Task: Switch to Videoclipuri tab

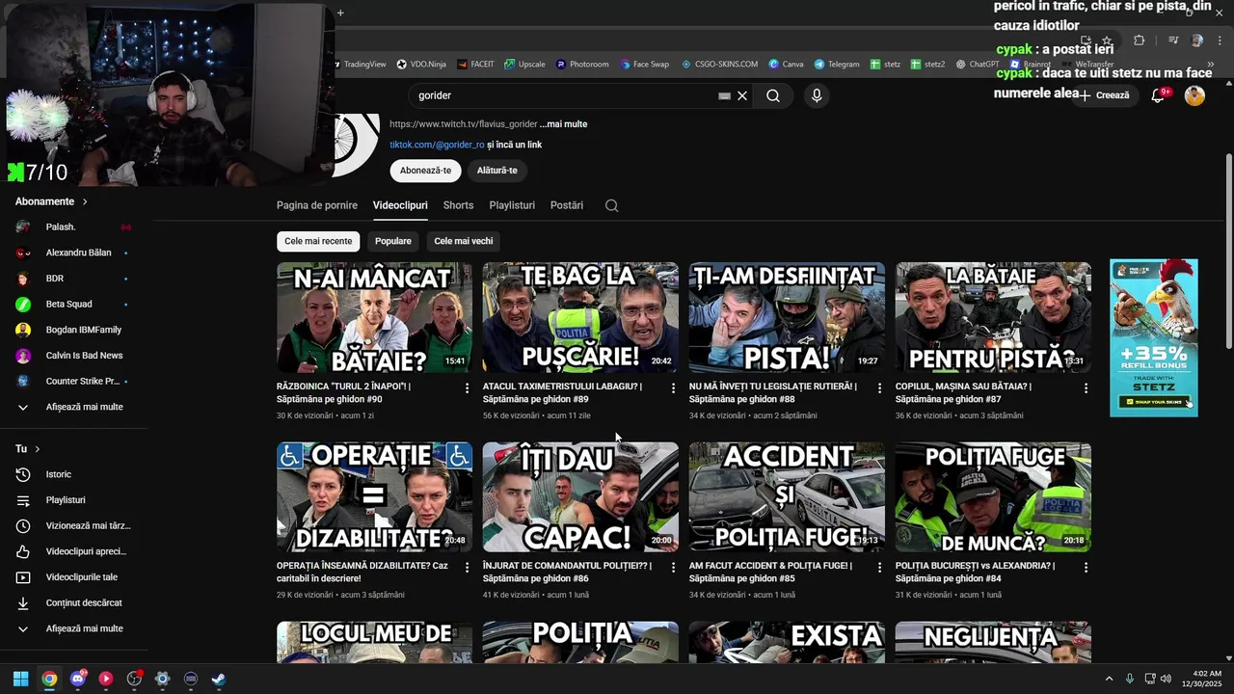Action: pos(400,205)
